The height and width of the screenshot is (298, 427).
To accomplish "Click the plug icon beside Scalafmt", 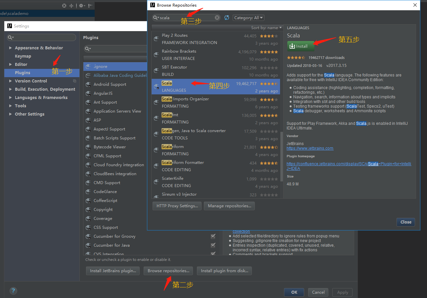I will pos(156,118).
